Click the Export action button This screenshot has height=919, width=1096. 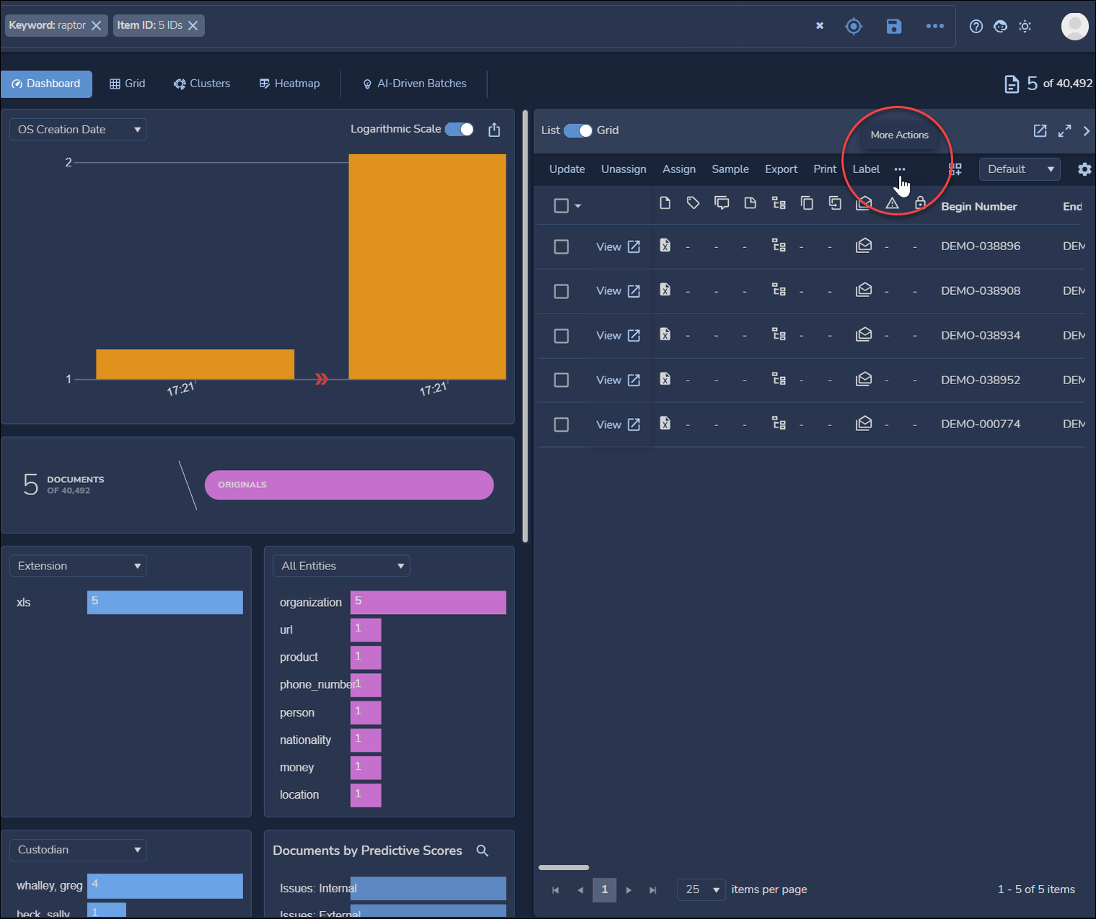(781, 169)
